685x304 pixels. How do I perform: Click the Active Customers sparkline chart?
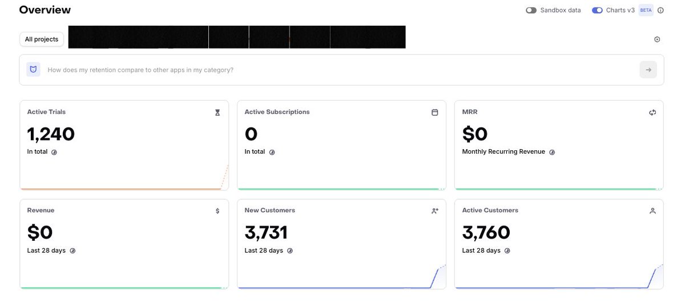(559, 276)
